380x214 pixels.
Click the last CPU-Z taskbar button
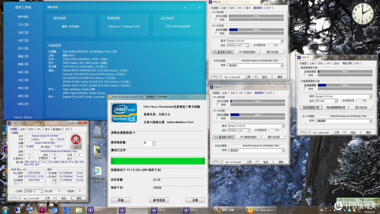(x=197, y=210)
